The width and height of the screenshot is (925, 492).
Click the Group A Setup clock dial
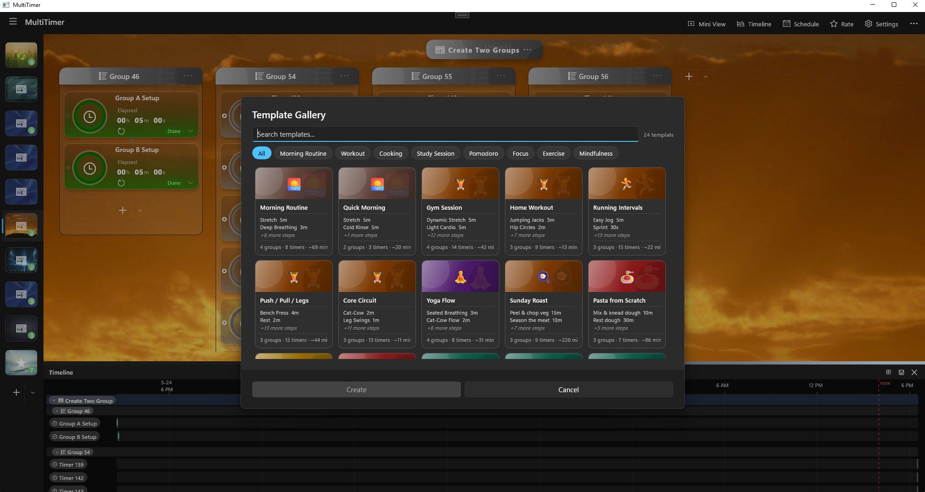coord(90,117)
